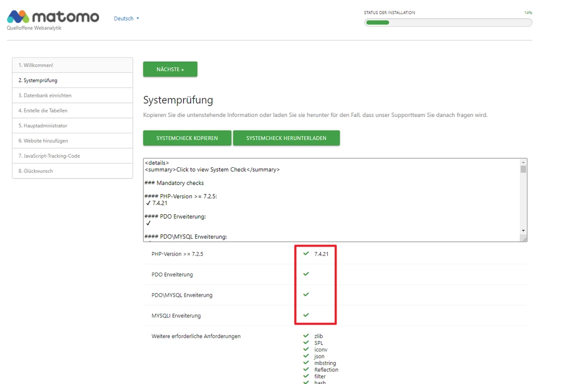Screen dimensions: 570x384
Task: Select step 1. Willkommen! in sidebar
Action: coord(72,65)
